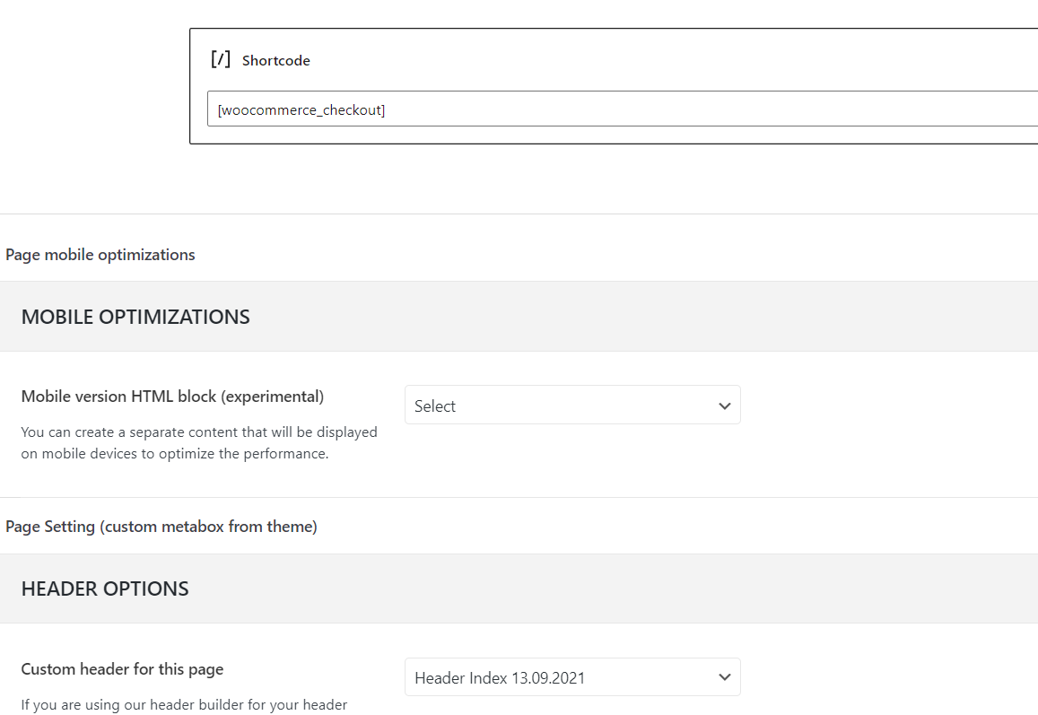Click the gray MOBILE OPTIMIZATIONS header bar background
Image resolution: width=1038 pixels, height=715 pixels.
[x=628, y=317]
